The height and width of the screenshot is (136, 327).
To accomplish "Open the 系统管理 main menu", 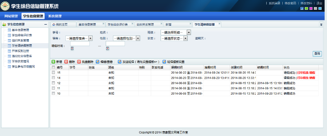I will pyautogui.click(x=55, y=16).
